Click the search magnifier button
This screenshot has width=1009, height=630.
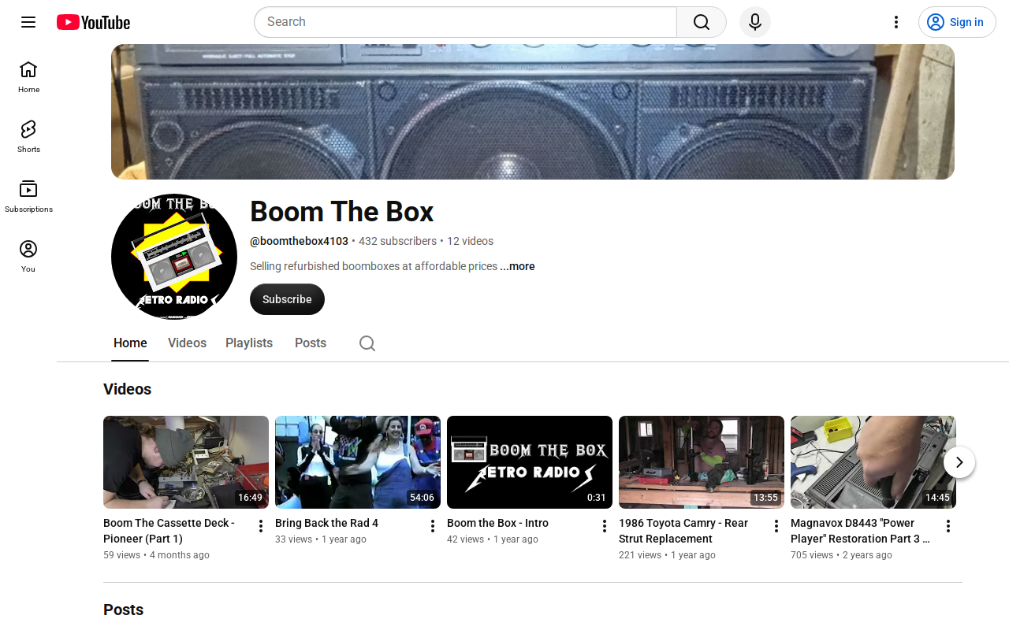(702, 22)
